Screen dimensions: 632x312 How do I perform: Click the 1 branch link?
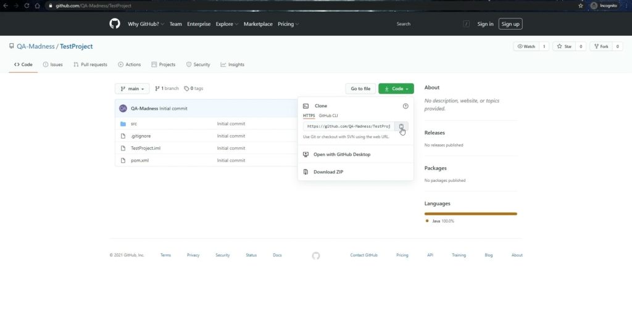167,89
